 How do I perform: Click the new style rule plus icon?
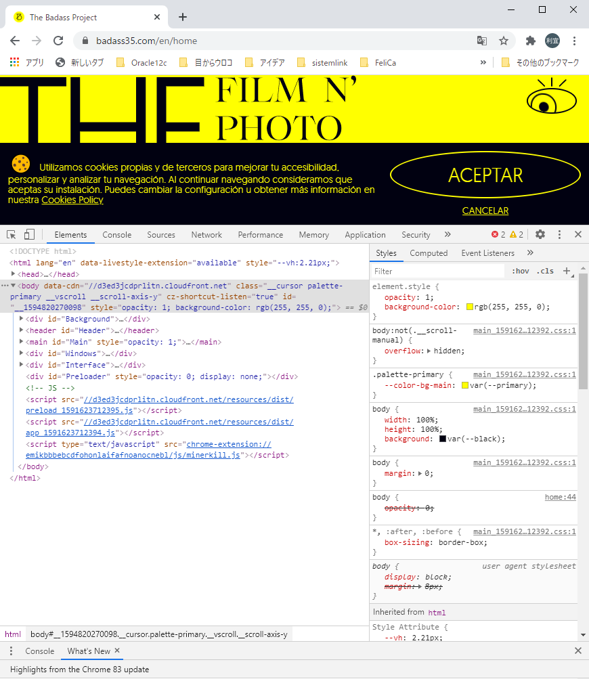(567, 271)
